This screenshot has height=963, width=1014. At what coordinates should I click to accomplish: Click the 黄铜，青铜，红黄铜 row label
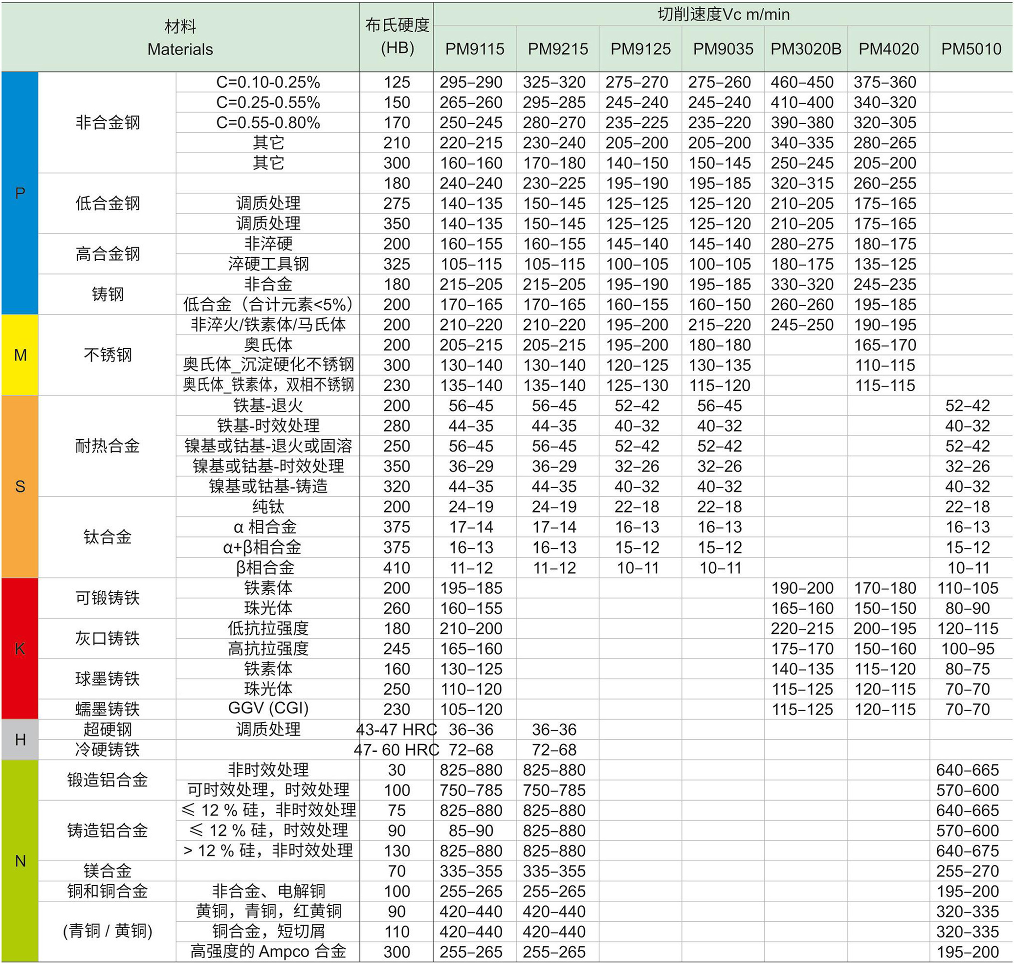click(x=268, y=911)
